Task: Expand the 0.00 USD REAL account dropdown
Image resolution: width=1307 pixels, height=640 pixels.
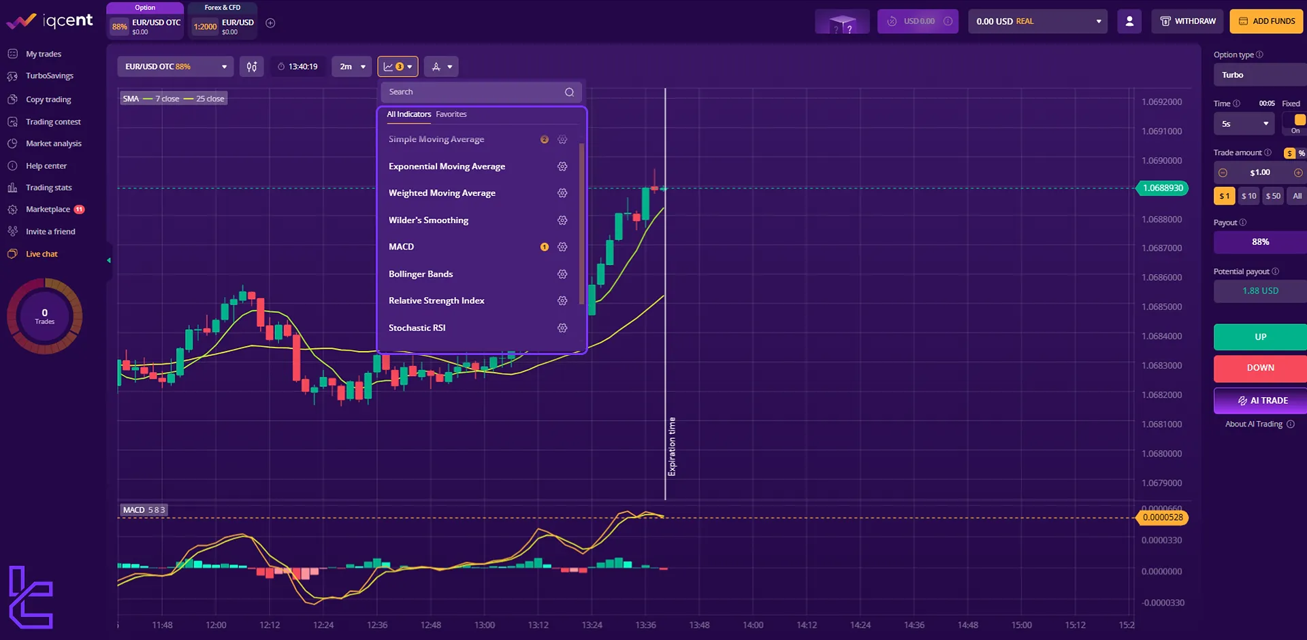Action: pyautogui.click(x=1037, y=22)
